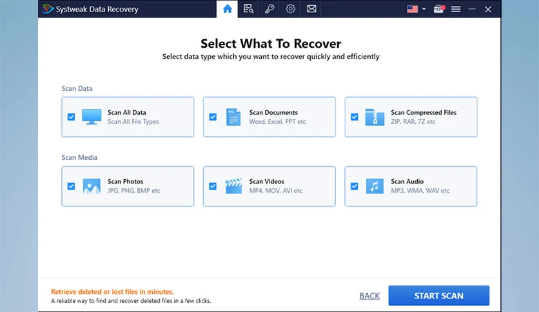
Task: Click the clapperboard icon for Scan Videos
Action: (x=234, y=186)
